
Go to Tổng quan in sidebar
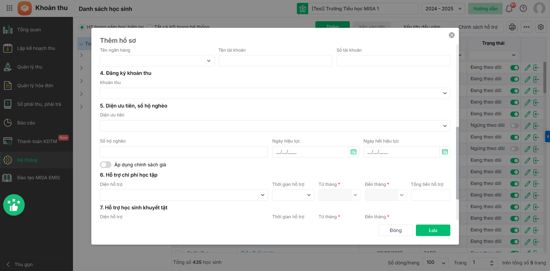pos(29,30)
